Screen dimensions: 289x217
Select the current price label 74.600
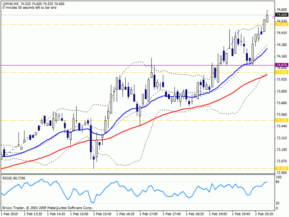pyautogui.click(x=282, y=15)
